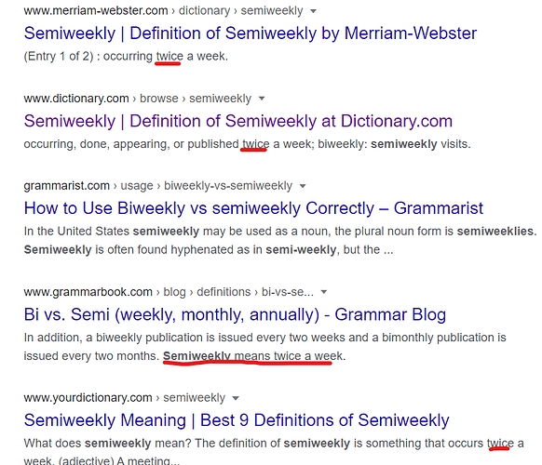The width and height of the screenshot is (542, 465).
Task: Open the Merriam-Webster Semiweekly definition link
Action: tap(251, 33)
